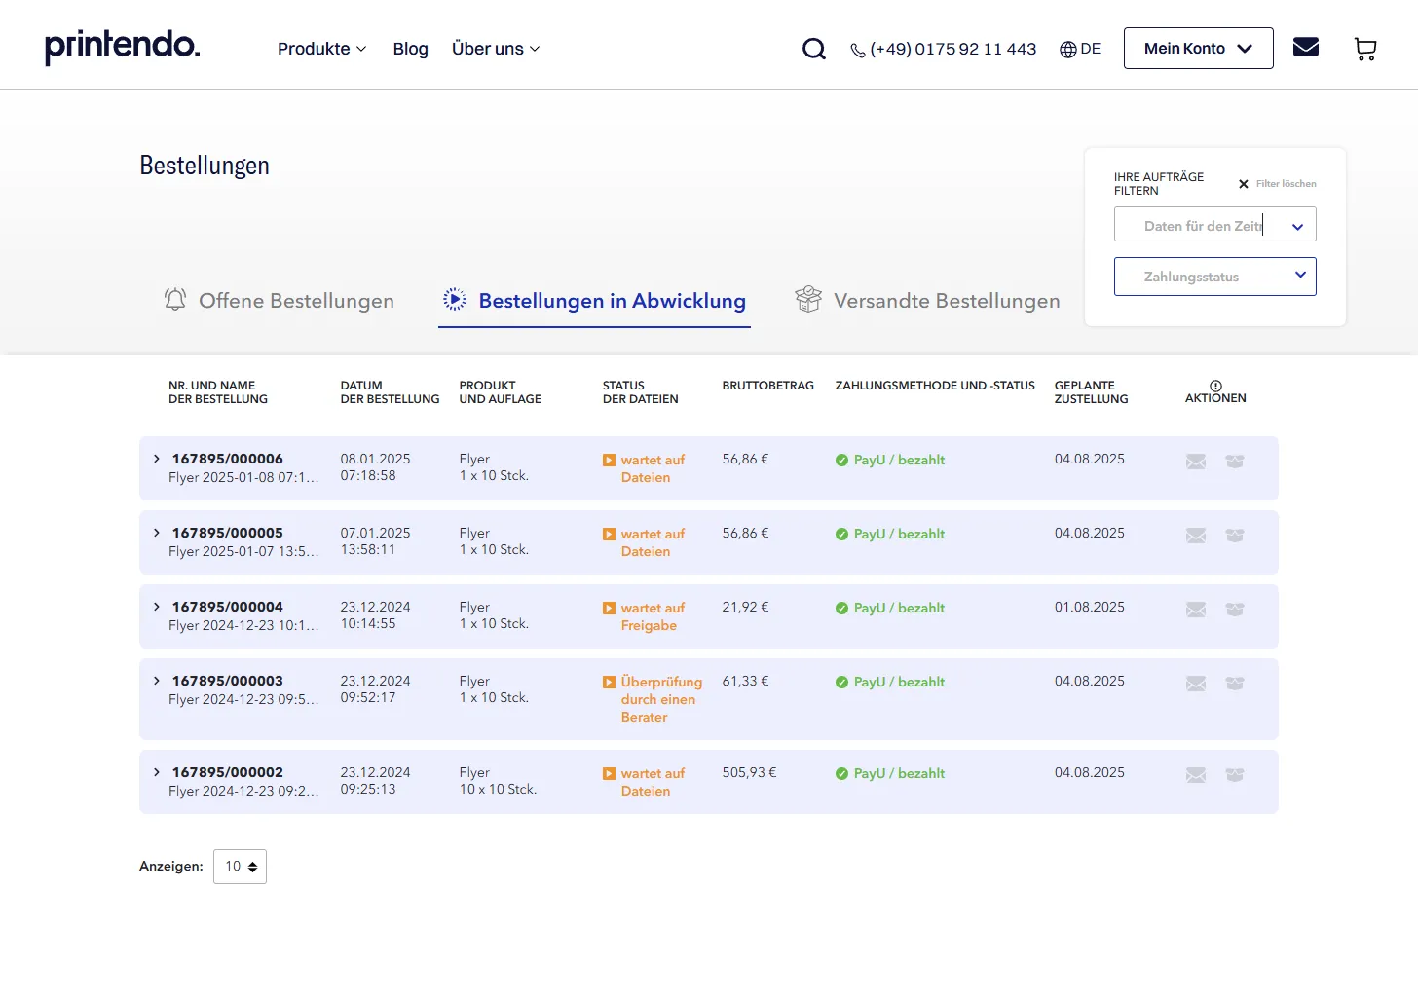Open the shopping cart icon
Screen dimensions: 1418x1001
[1365, 49]
